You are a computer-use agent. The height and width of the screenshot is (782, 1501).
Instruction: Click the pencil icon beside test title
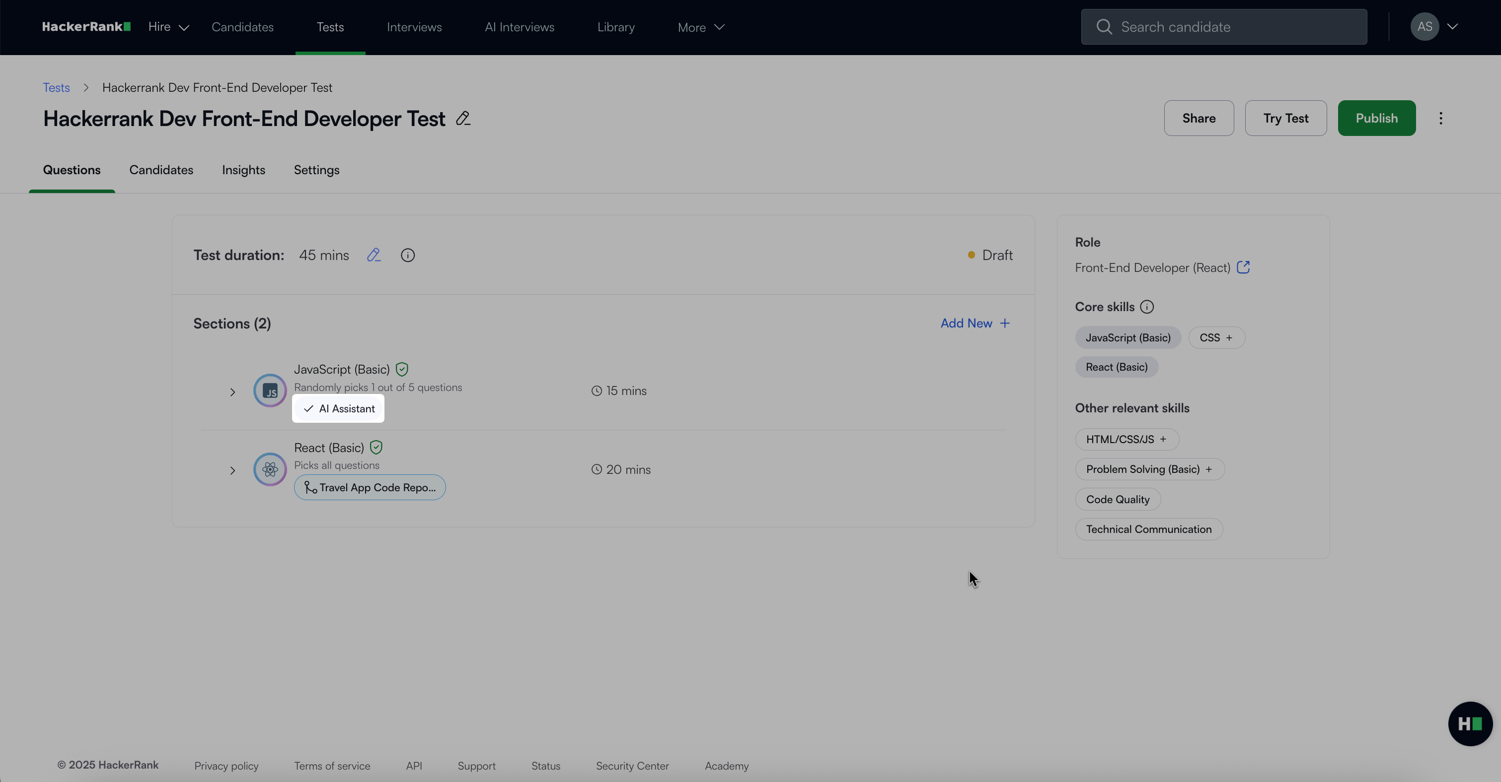[463, 119]
